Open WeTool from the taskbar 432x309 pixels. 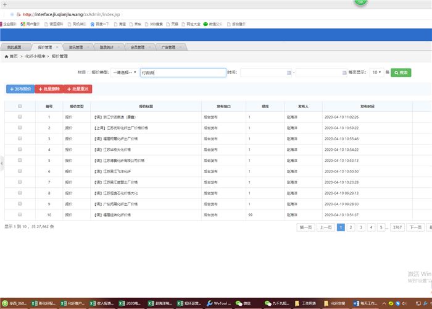(219, 303)
